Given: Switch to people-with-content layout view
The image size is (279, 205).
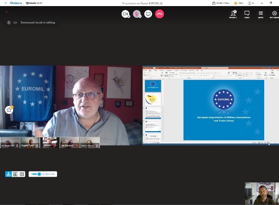Looking at the screenshot, I should click(8, 174).
